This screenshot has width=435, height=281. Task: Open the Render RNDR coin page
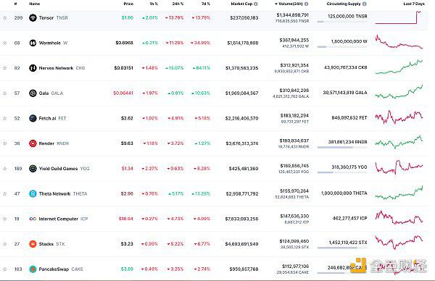coord(54,143)
